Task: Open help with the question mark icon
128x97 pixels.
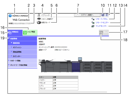Action: tap(107, 15)
